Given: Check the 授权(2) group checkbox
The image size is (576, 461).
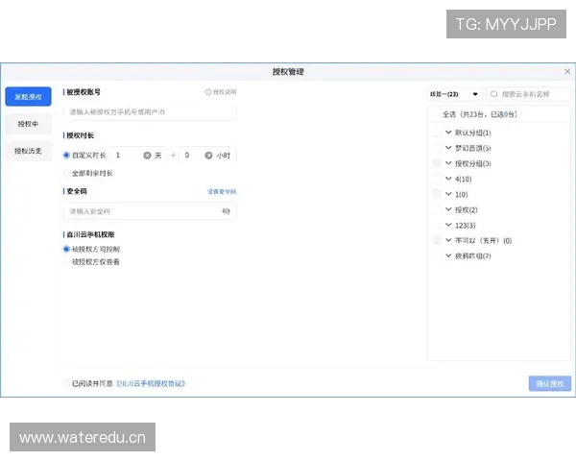Looking at the screenshot, I should (x=437, y=209).
